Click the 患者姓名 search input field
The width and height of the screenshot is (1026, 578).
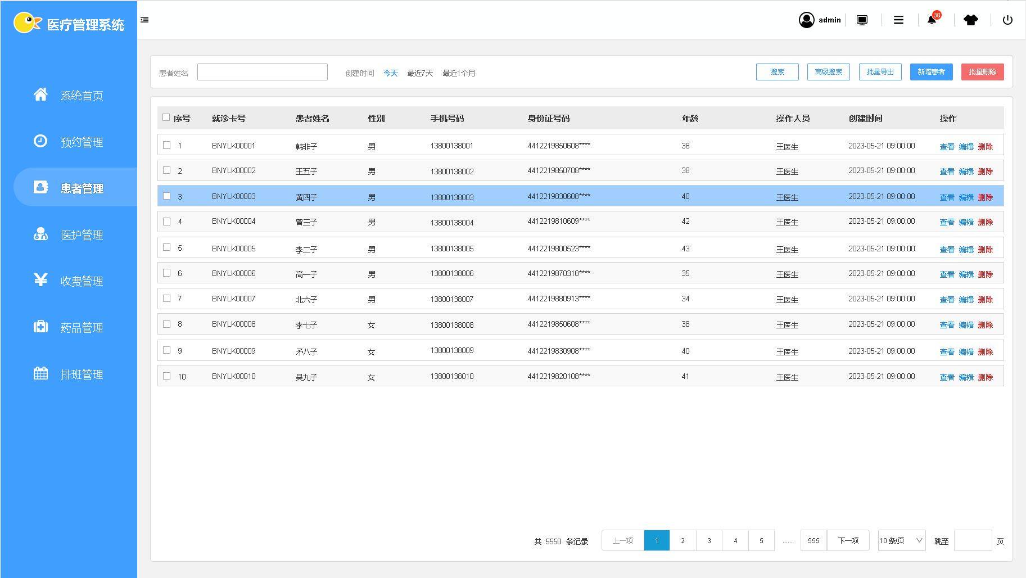pyautogui.click(x=262, y=72)
